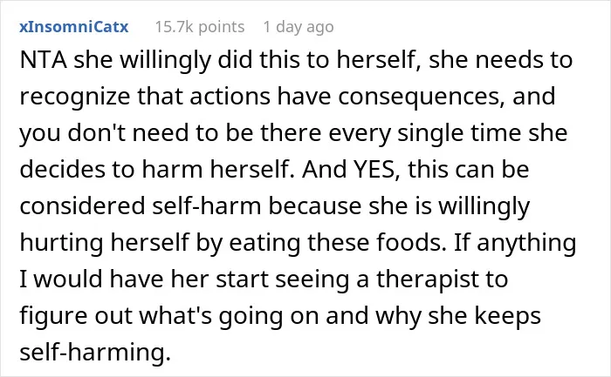Click the phrase 'you don't need to be there'
This screenshot has height=377, width=611.
click(x=171, y=133)
